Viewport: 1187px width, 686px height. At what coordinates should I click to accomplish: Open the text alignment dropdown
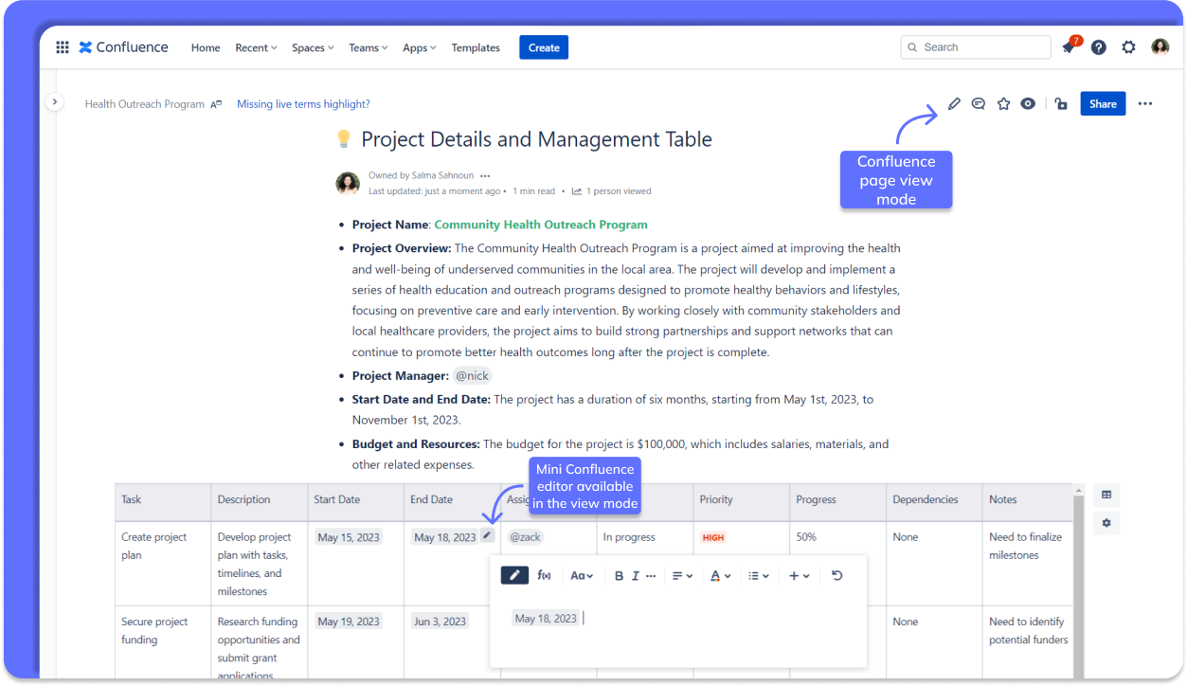coord(682,575)
